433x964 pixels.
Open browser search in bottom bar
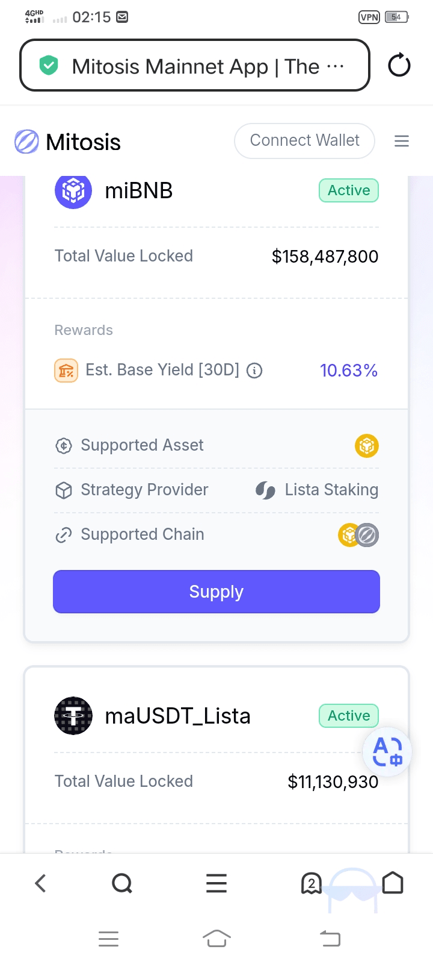coord(122,883)
